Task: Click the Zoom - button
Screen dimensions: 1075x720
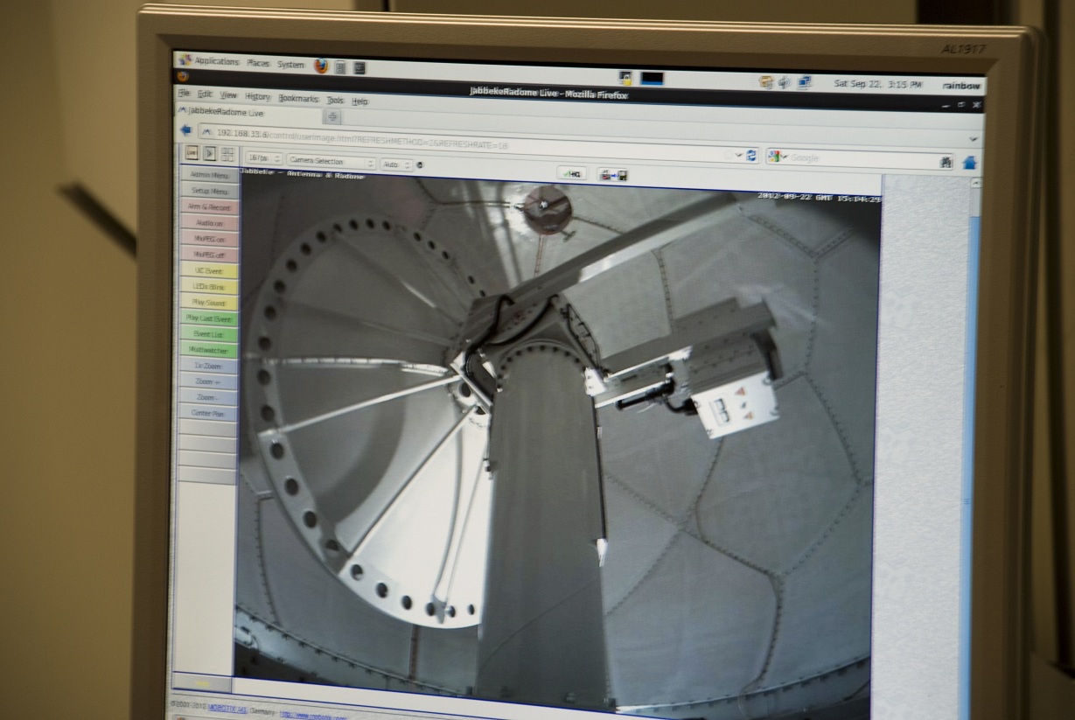Action: point(208,397)
